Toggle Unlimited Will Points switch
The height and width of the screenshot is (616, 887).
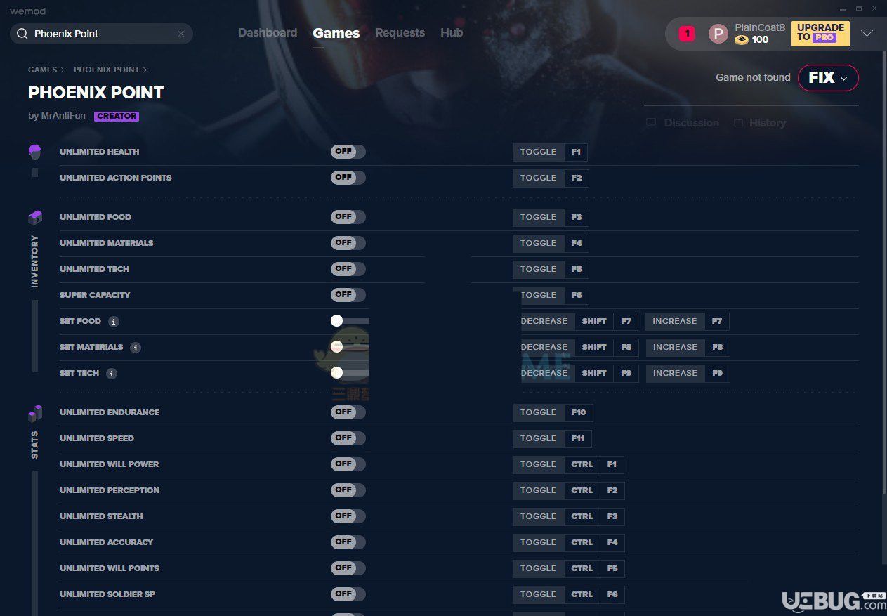tap(348, 568)
